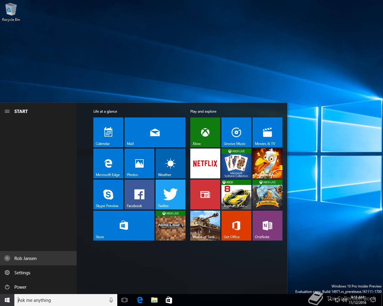
Task: Click the Life at a glance group title
Action: point(105,111)
